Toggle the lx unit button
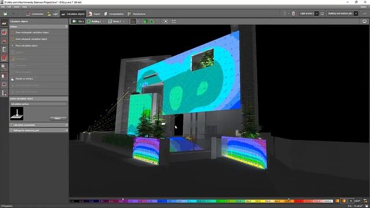This screenshot has width=370, height=208. point(351,201)
